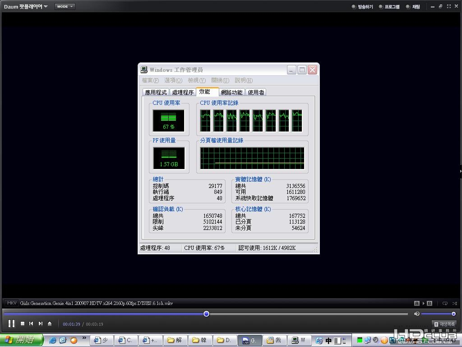Open 說明(H) menu in Task Manager
Screen dimensions: 462x347
pos(244,80)
